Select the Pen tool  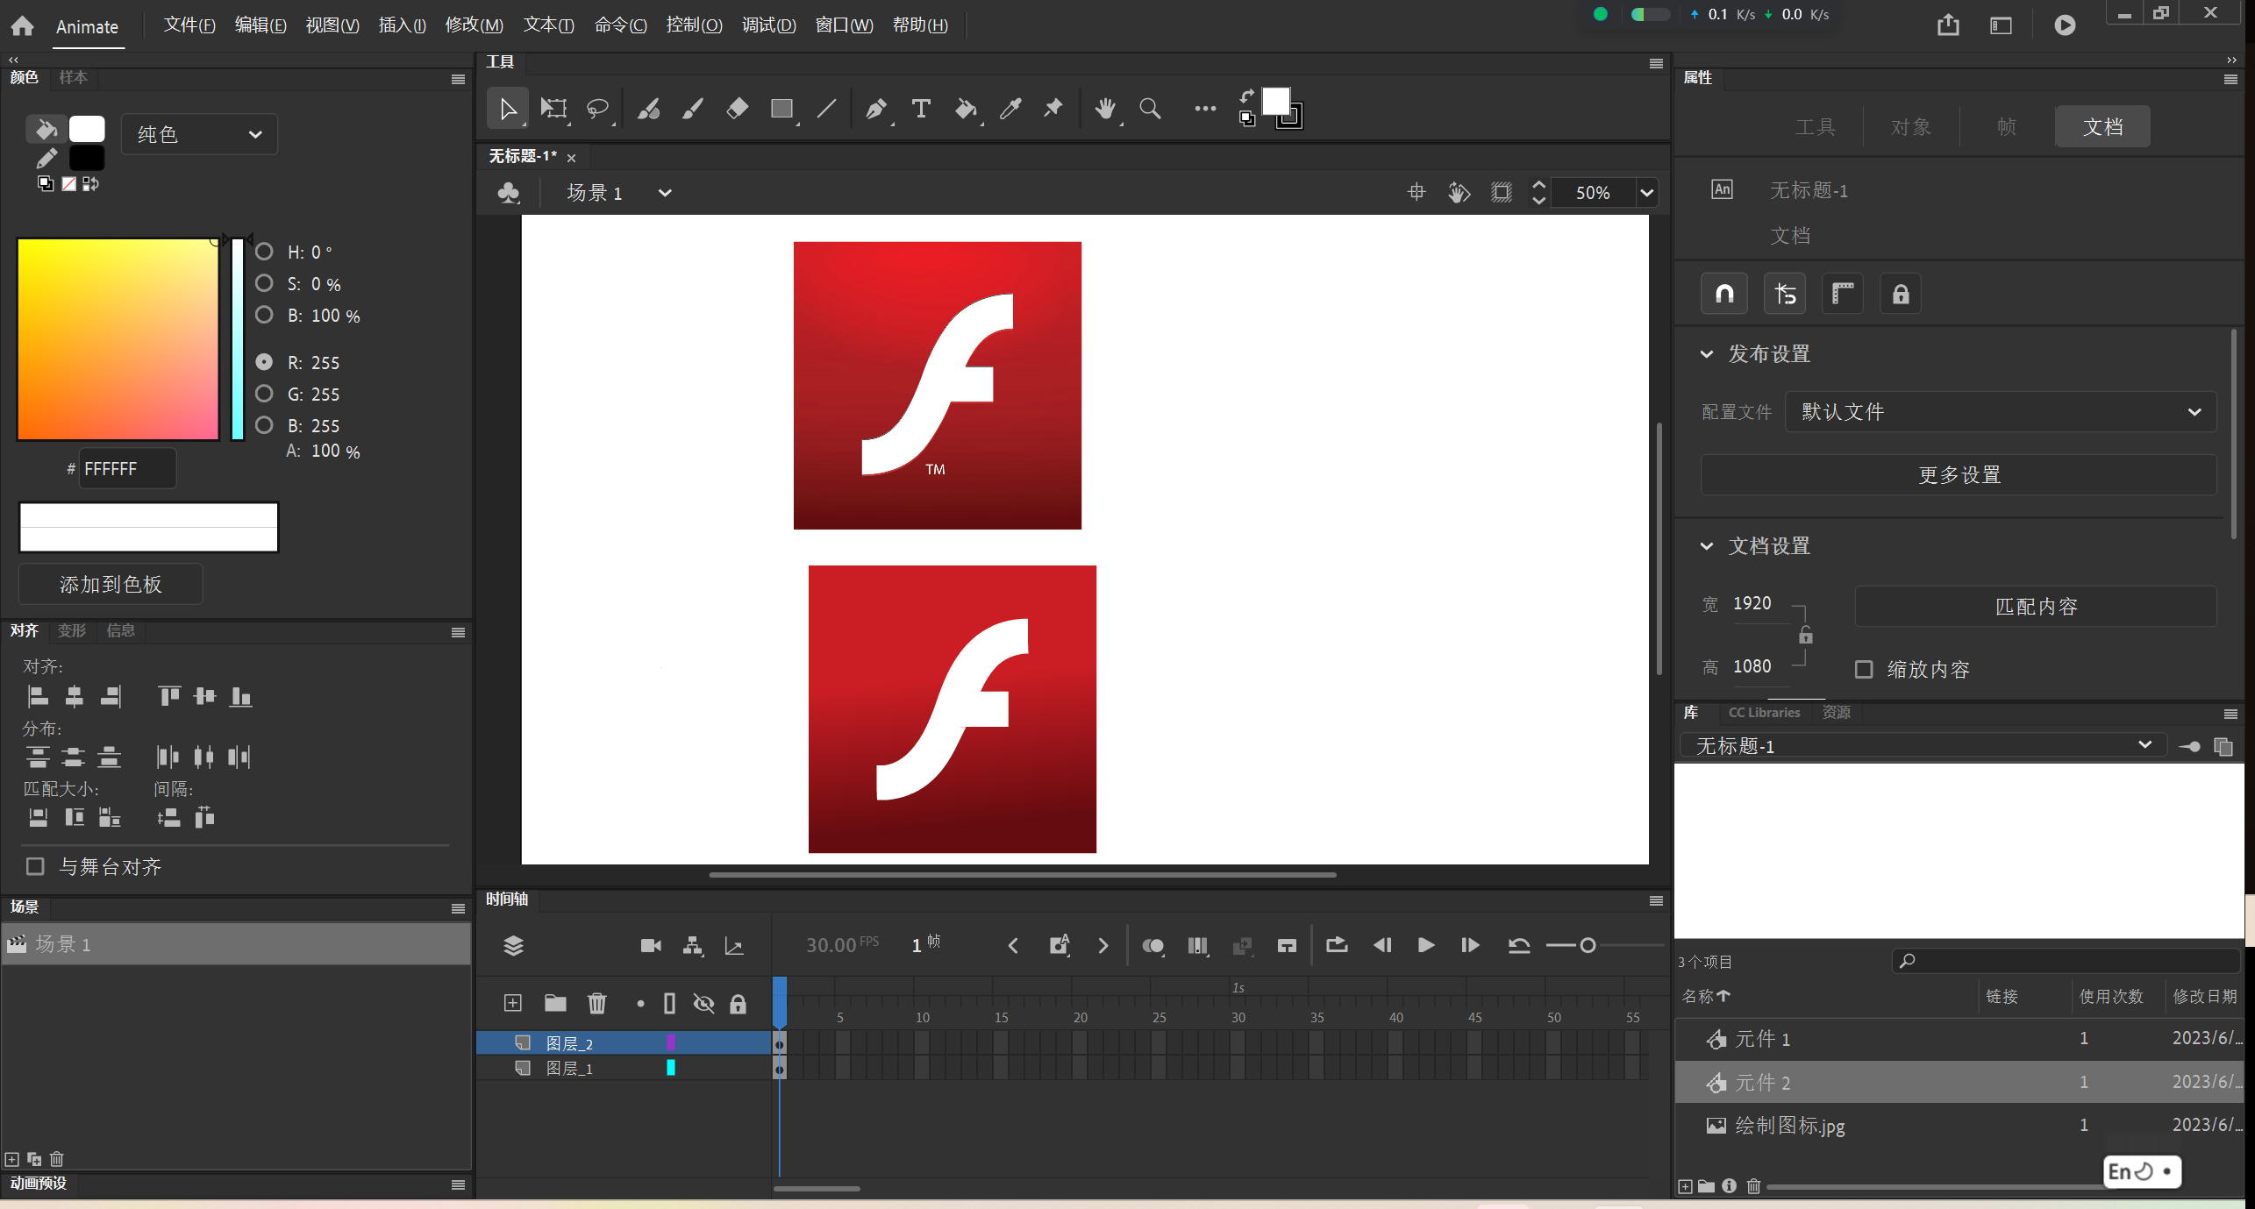[x=876, y=109]
